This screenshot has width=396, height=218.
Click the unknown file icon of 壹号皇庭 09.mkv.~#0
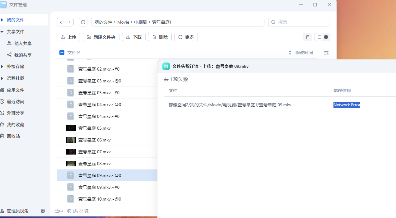point(71,187)
